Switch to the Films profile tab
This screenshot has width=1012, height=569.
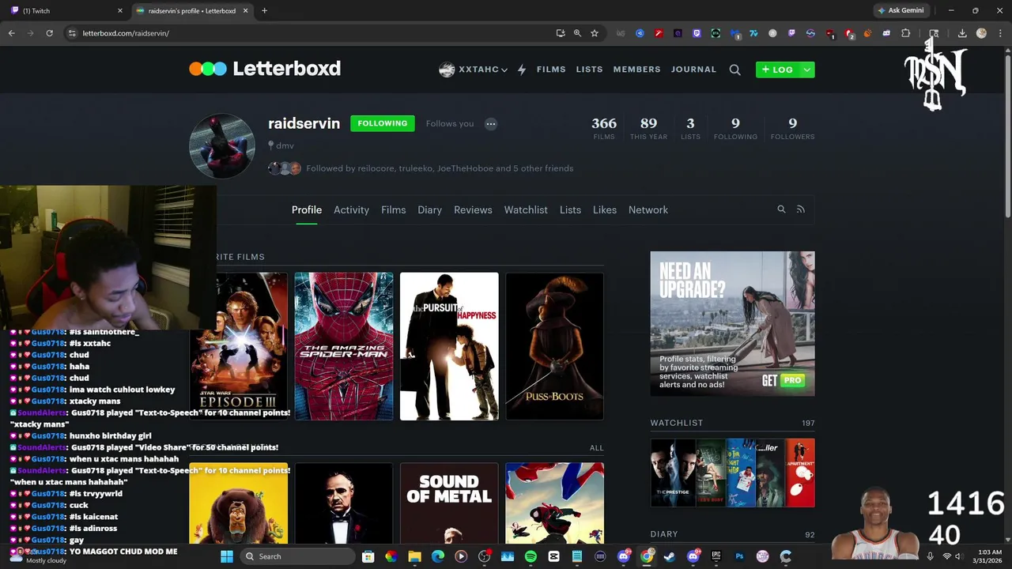pos(393,209)
